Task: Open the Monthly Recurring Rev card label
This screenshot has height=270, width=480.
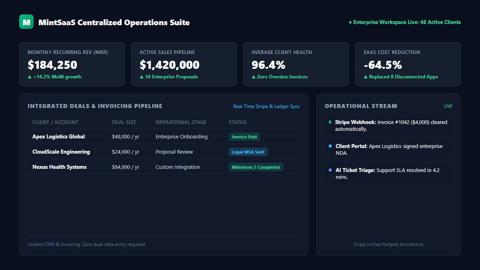Action: tap(68, 52)
